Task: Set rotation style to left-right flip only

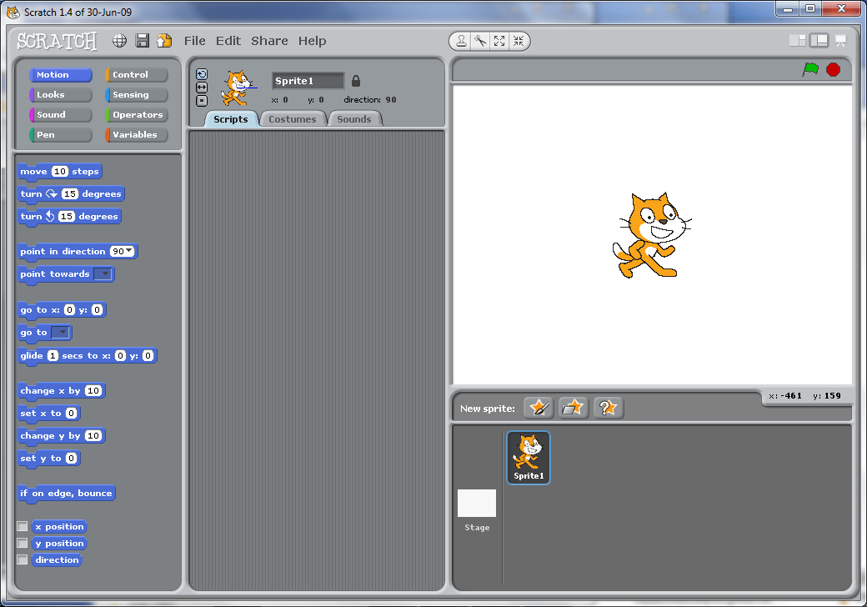Action: [x=202, y=88]
